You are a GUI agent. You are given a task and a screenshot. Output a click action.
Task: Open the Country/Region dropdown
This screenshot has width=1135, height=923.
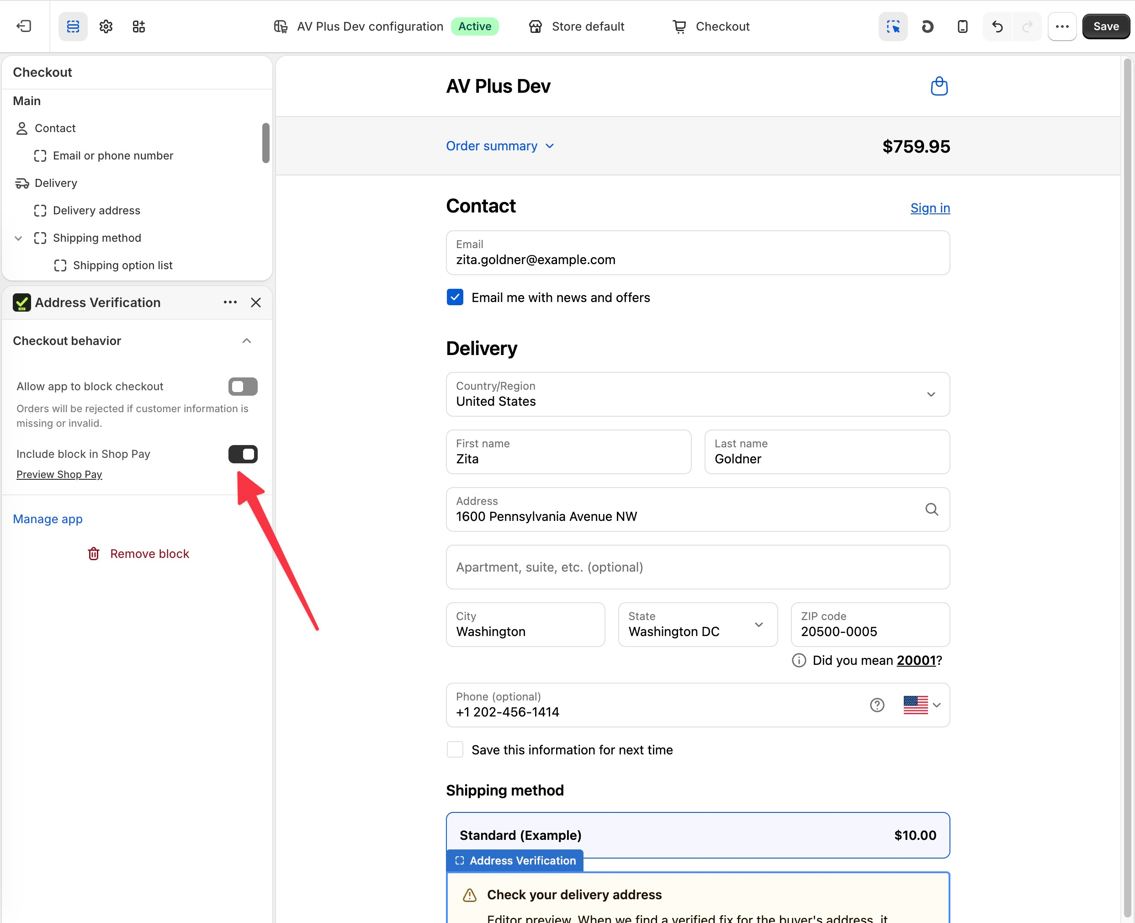698,394
